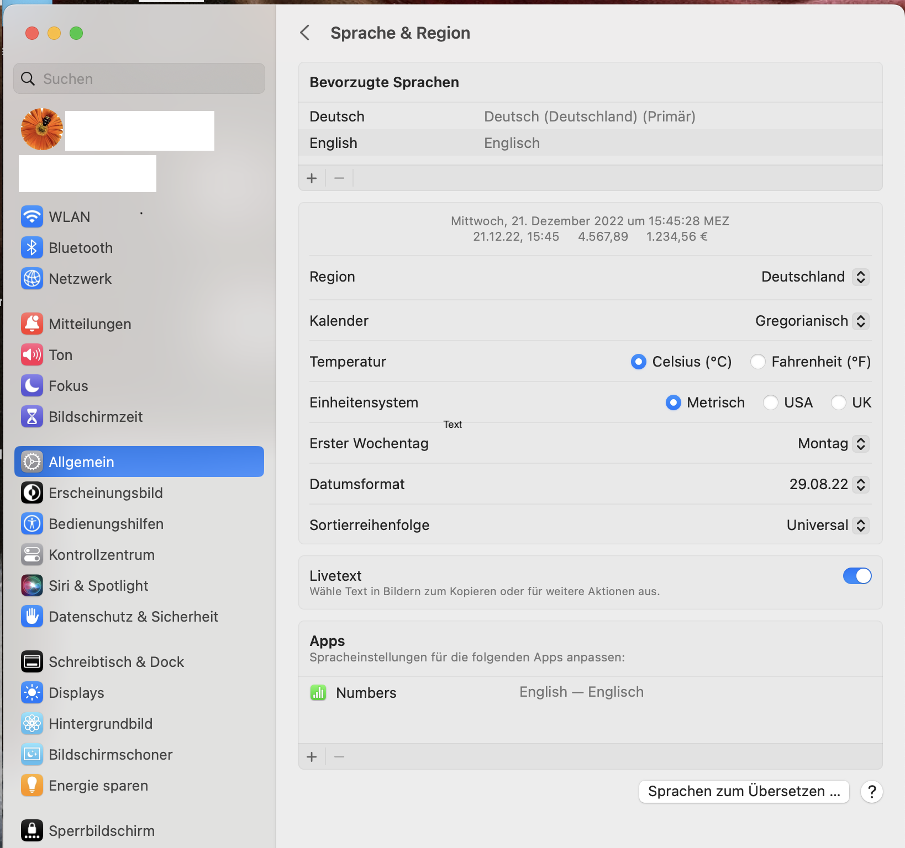Viewport: 905px width, 848px height.
Task: Open Displays sun icon
Action: [x=32, y=692]
